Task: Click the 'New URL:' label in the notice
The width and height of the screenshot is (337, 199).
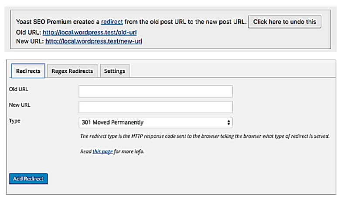Action: (30, 41)
